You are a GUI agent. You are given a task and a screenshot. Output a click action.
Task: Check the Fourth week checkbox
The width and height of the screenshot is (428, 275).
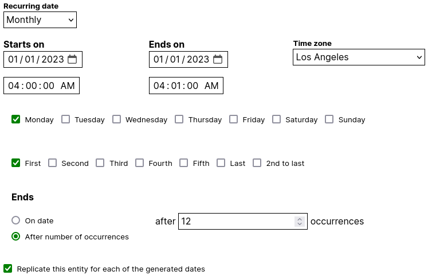click(x=139, y=163)
